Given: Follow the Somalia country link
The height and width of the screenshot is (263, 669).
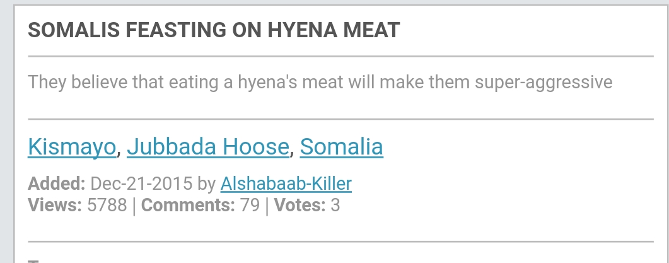Looking at the screenshot, I should click(341, 146).
